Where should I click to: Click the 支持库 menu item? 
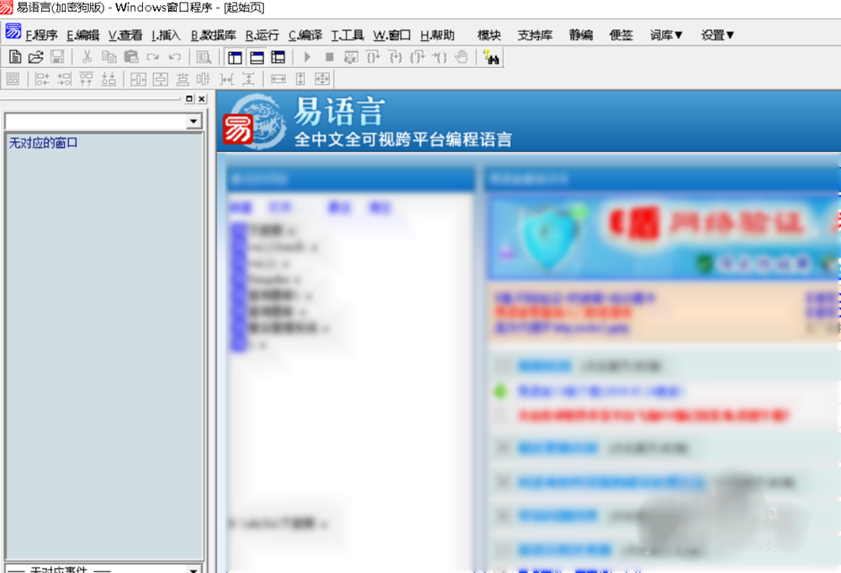535,35
